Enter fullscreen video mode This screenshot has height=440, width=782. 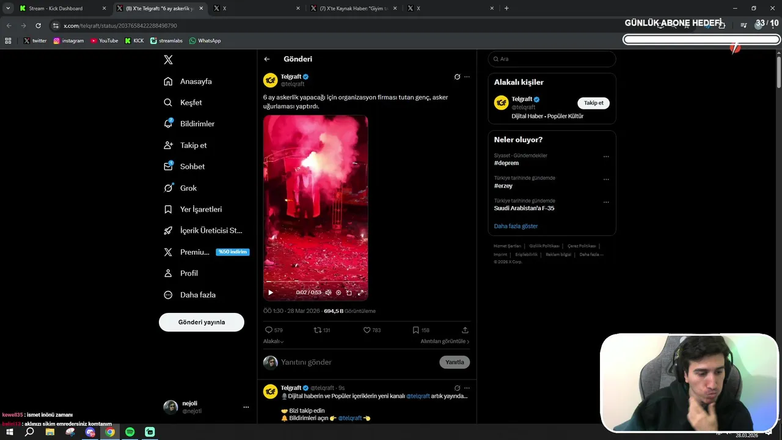(x=360, y=293)
